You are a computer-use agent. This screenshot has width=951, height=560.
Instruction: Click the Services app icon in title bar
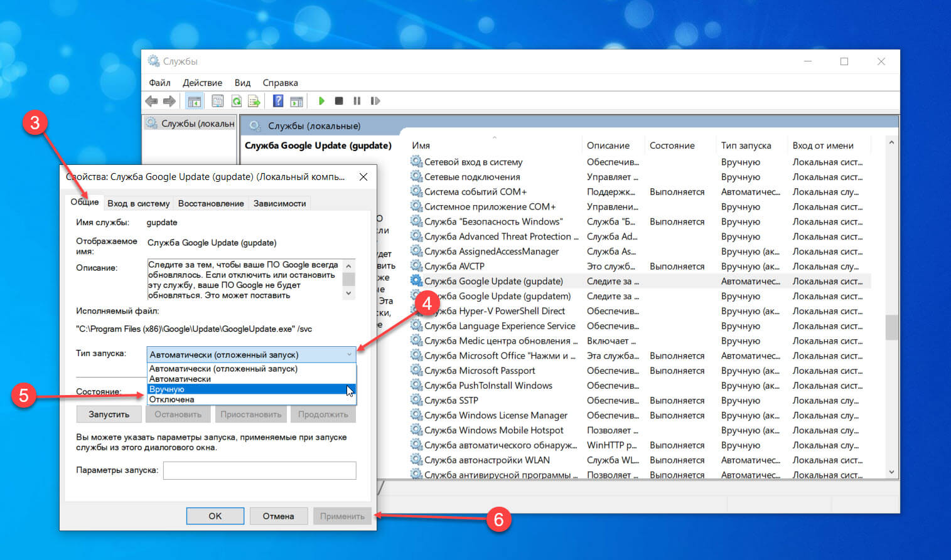153,61
